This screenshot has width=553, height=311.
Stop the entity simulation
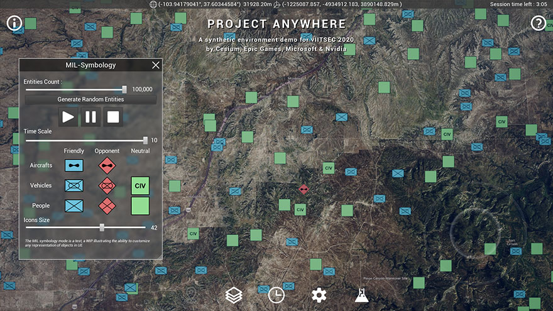[113, 117]
